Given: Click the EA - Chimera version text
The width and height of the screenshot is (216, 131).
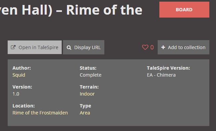Looking at the screenshot, I should (161, 75).
